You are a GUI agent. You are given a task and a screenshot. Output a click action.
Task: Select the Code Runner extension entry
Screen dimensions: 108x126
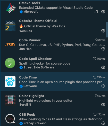click(54, 44)
